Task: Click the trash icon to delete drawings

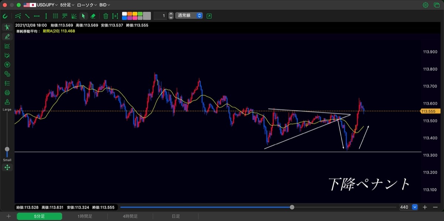Action: (106, 16)
